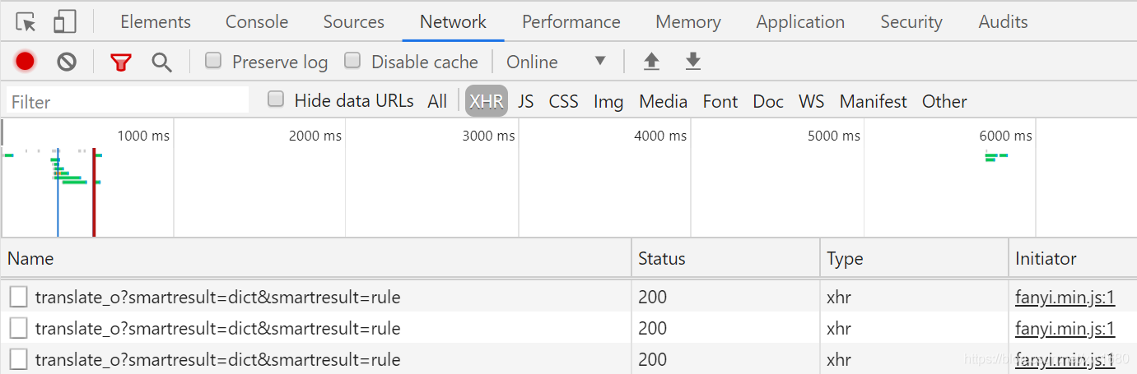Open the fanyi.min.js:1 initiator link in the first row
1137x374 pixels.
point(1065,297)
